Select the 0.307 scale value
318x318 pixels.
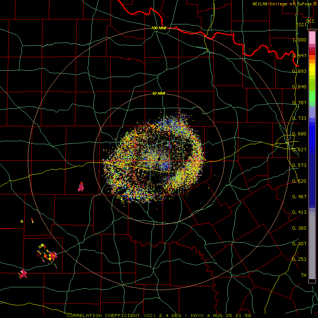(299, 244)
